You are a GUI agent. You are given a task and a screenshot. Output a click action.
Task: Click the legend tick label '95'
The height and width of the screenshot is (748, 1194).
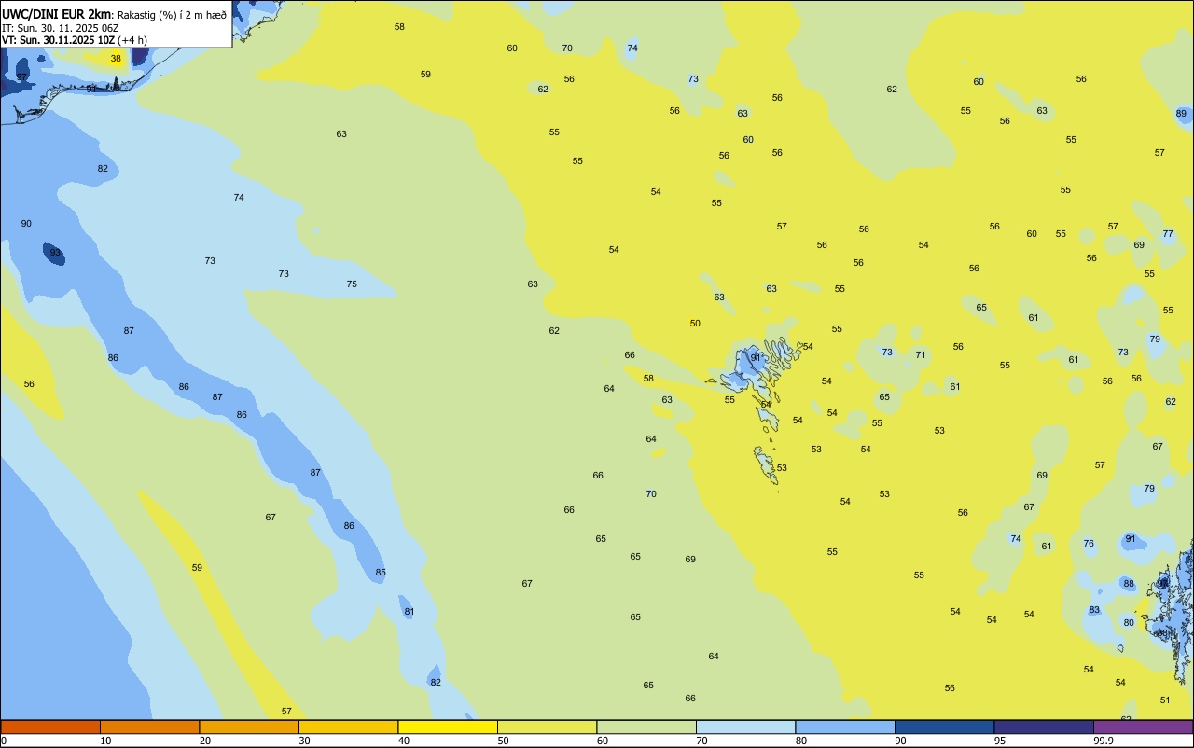tap(999, 741)
